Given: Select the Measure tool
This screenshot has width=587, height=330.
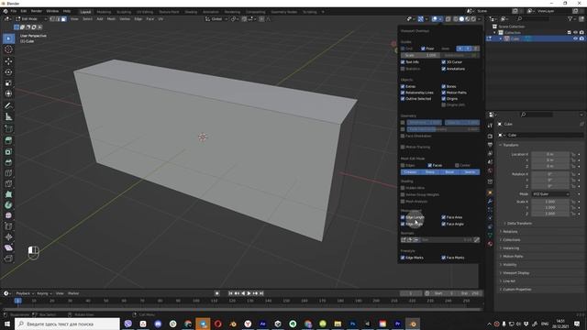Looking at the screenshot, I should tap(8, 117).
